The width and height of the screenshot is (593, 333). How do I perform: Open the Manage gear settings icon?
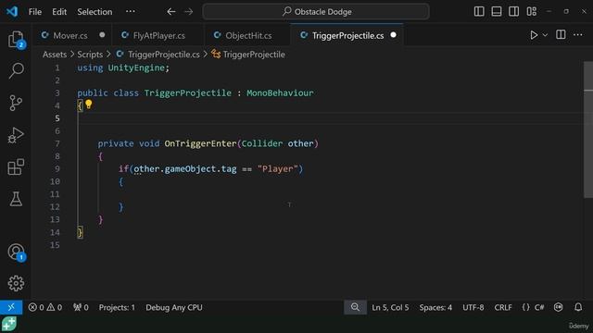tap(16, 283)
